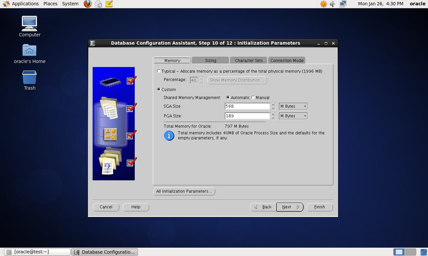Open PGA Size units dropdown
428x256 pixels.
pyautogui.click(x=293, y=116)
